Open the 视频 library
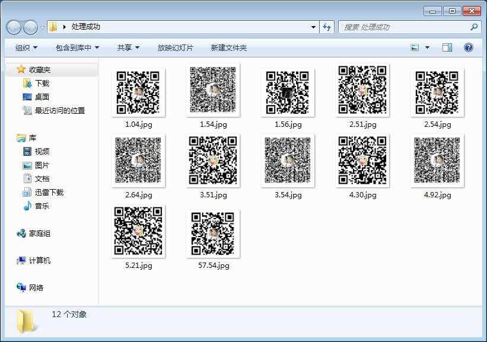This screenshot has height=342, width=487. pyautogui.click(x=42, y=152)
